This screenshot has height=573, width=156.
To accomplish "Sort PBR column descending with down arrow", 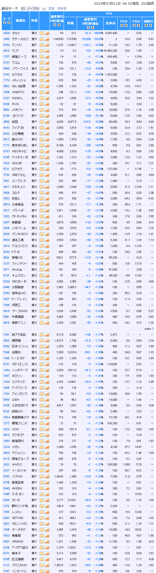I will click(x=138, y=25).
